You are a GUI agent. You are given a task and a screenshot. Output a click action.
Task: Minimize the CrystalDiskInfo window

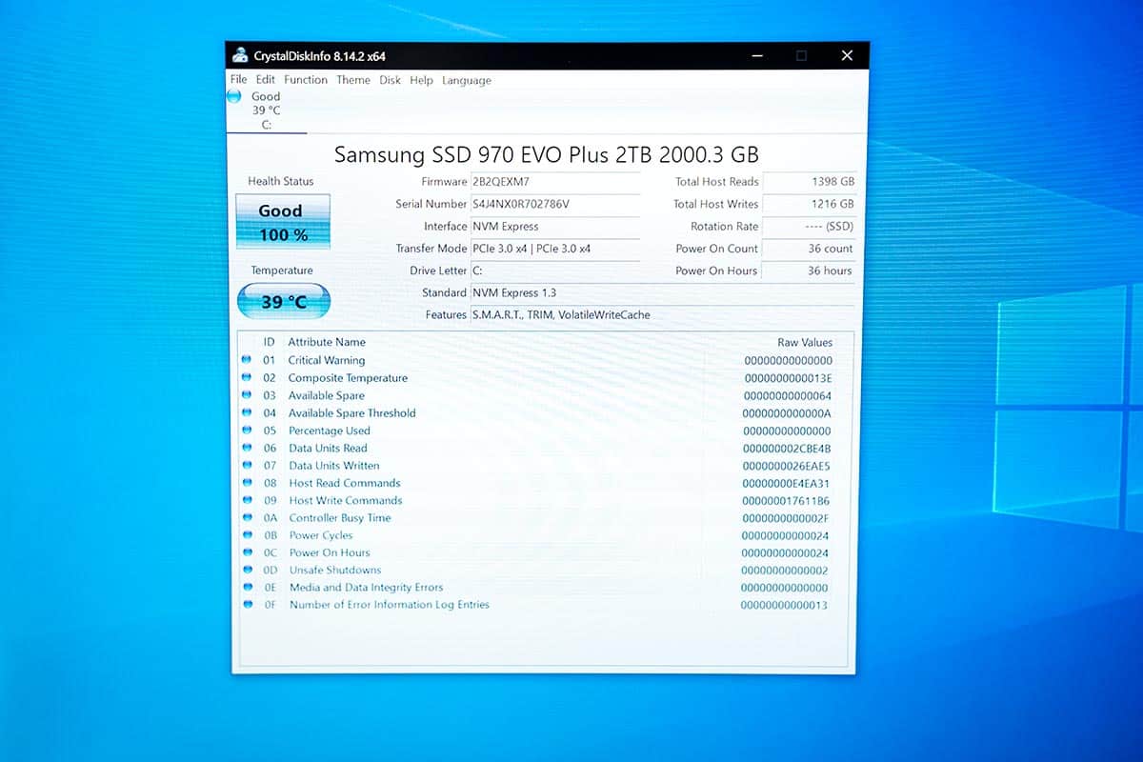pos(756,55)
